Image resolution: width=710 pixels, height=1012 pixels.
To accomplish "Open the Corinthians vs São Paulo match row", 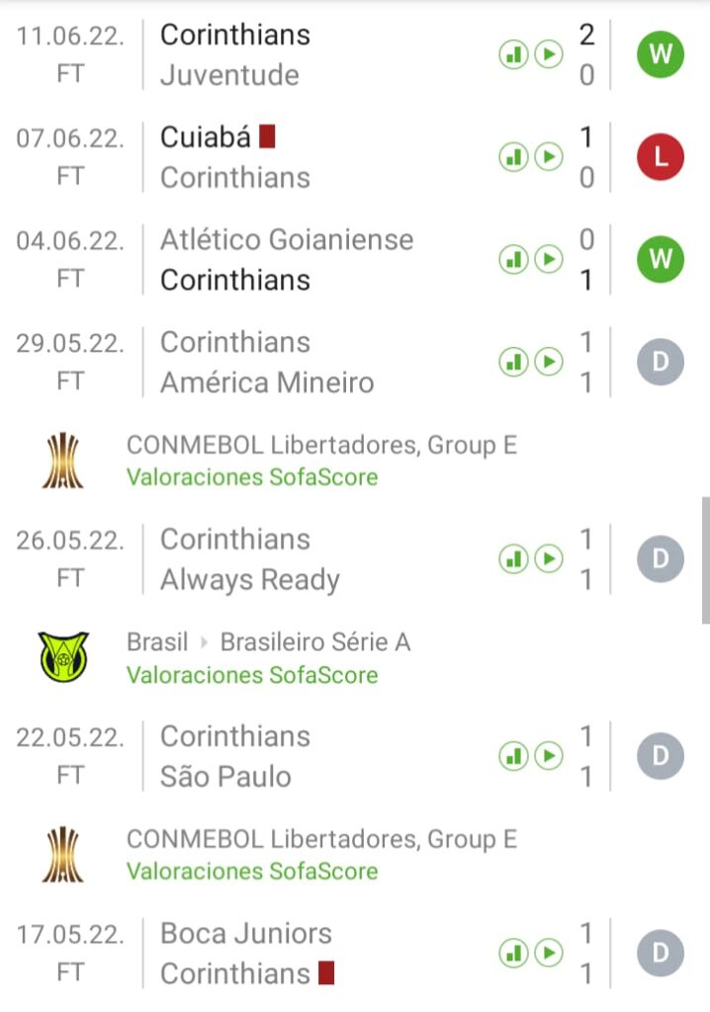I will click(x=297, y=756).
